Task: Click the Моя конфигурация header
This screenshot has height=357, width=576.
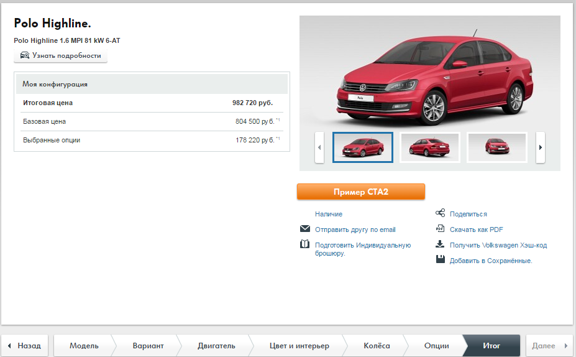Action: [152, 84]
